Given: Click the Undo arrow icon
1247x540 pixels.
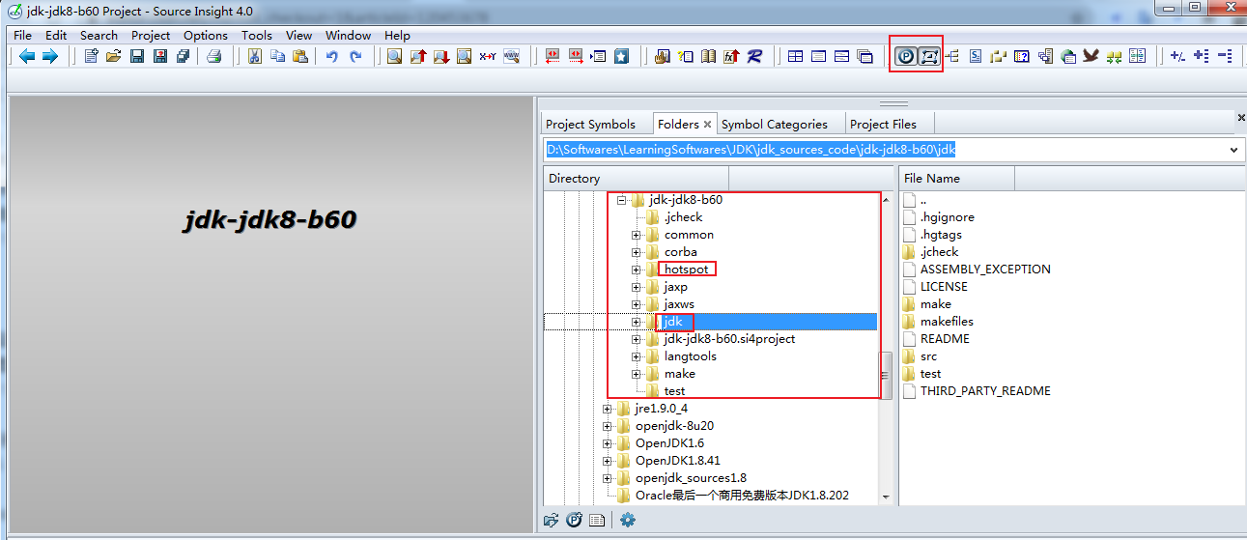Looking at the screenshot, I should tap(332, 56).
